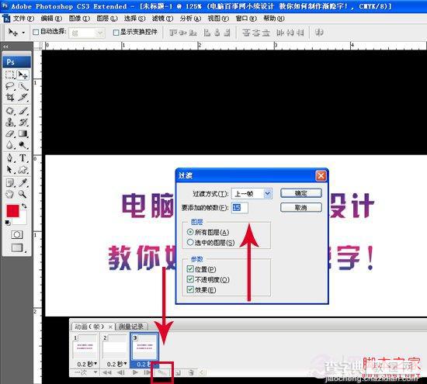Select the Brush tool
The width and height of the screenshot is (427, 384).
pyautogui.click(x=23, y=111)
